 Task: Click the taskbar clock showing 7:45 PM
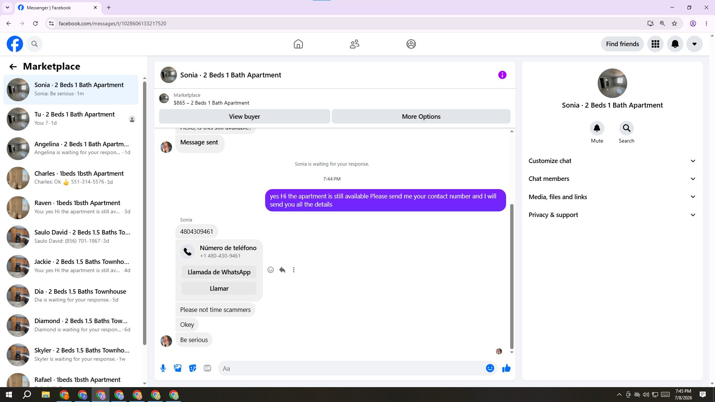pos(683,395)
